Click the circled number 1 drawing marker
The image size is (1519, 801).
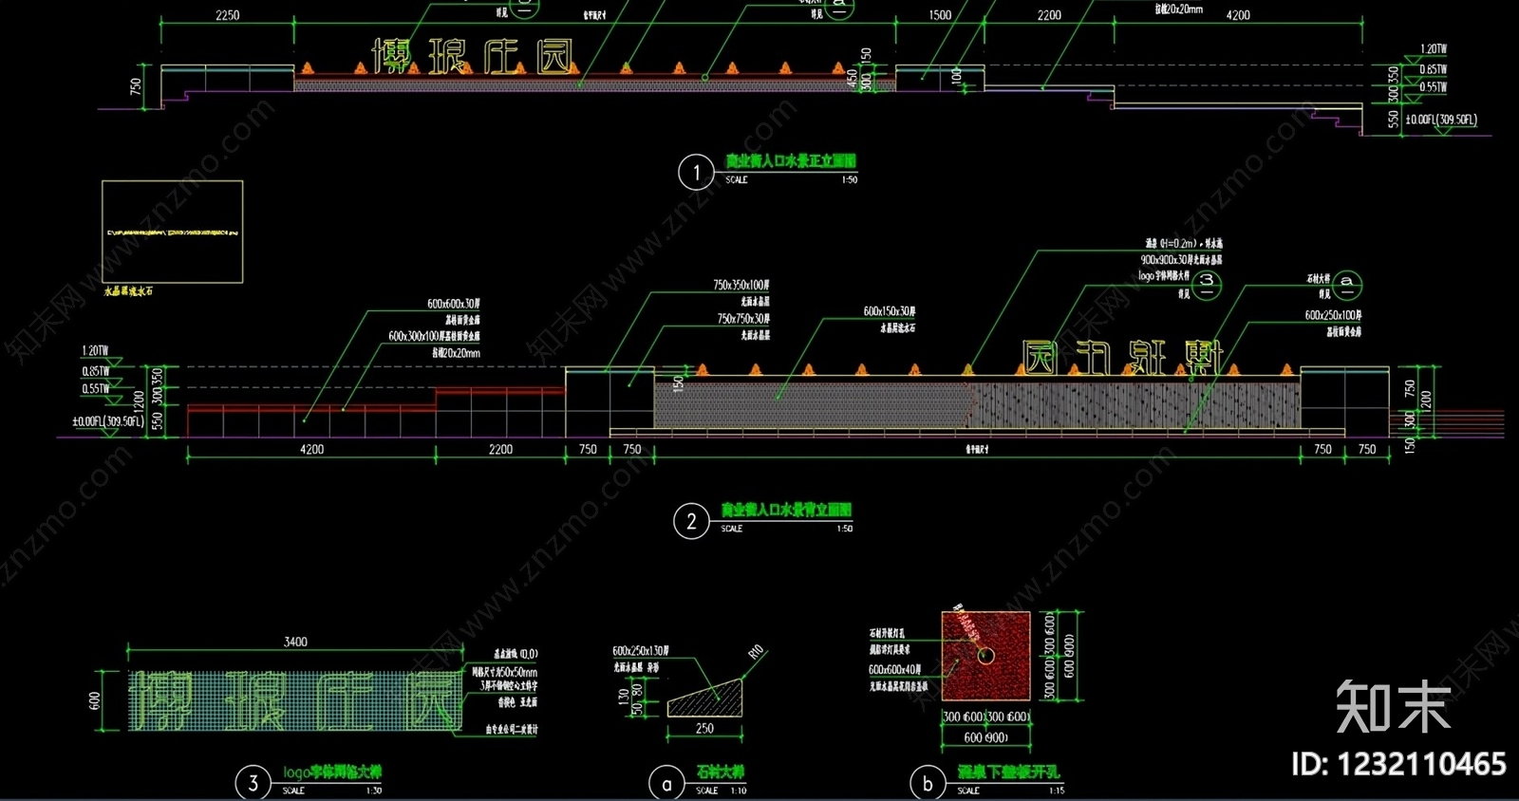pos(696,173)
